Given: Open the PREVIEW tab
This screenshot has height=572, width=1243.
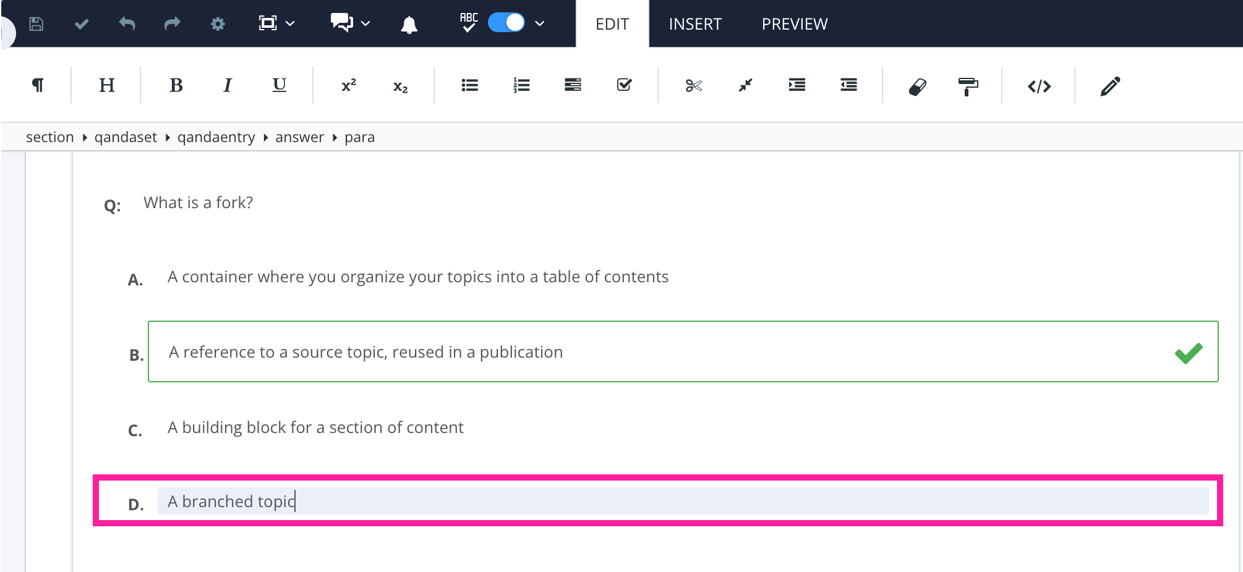Looking at the screenshot, I should click(795, 23).
